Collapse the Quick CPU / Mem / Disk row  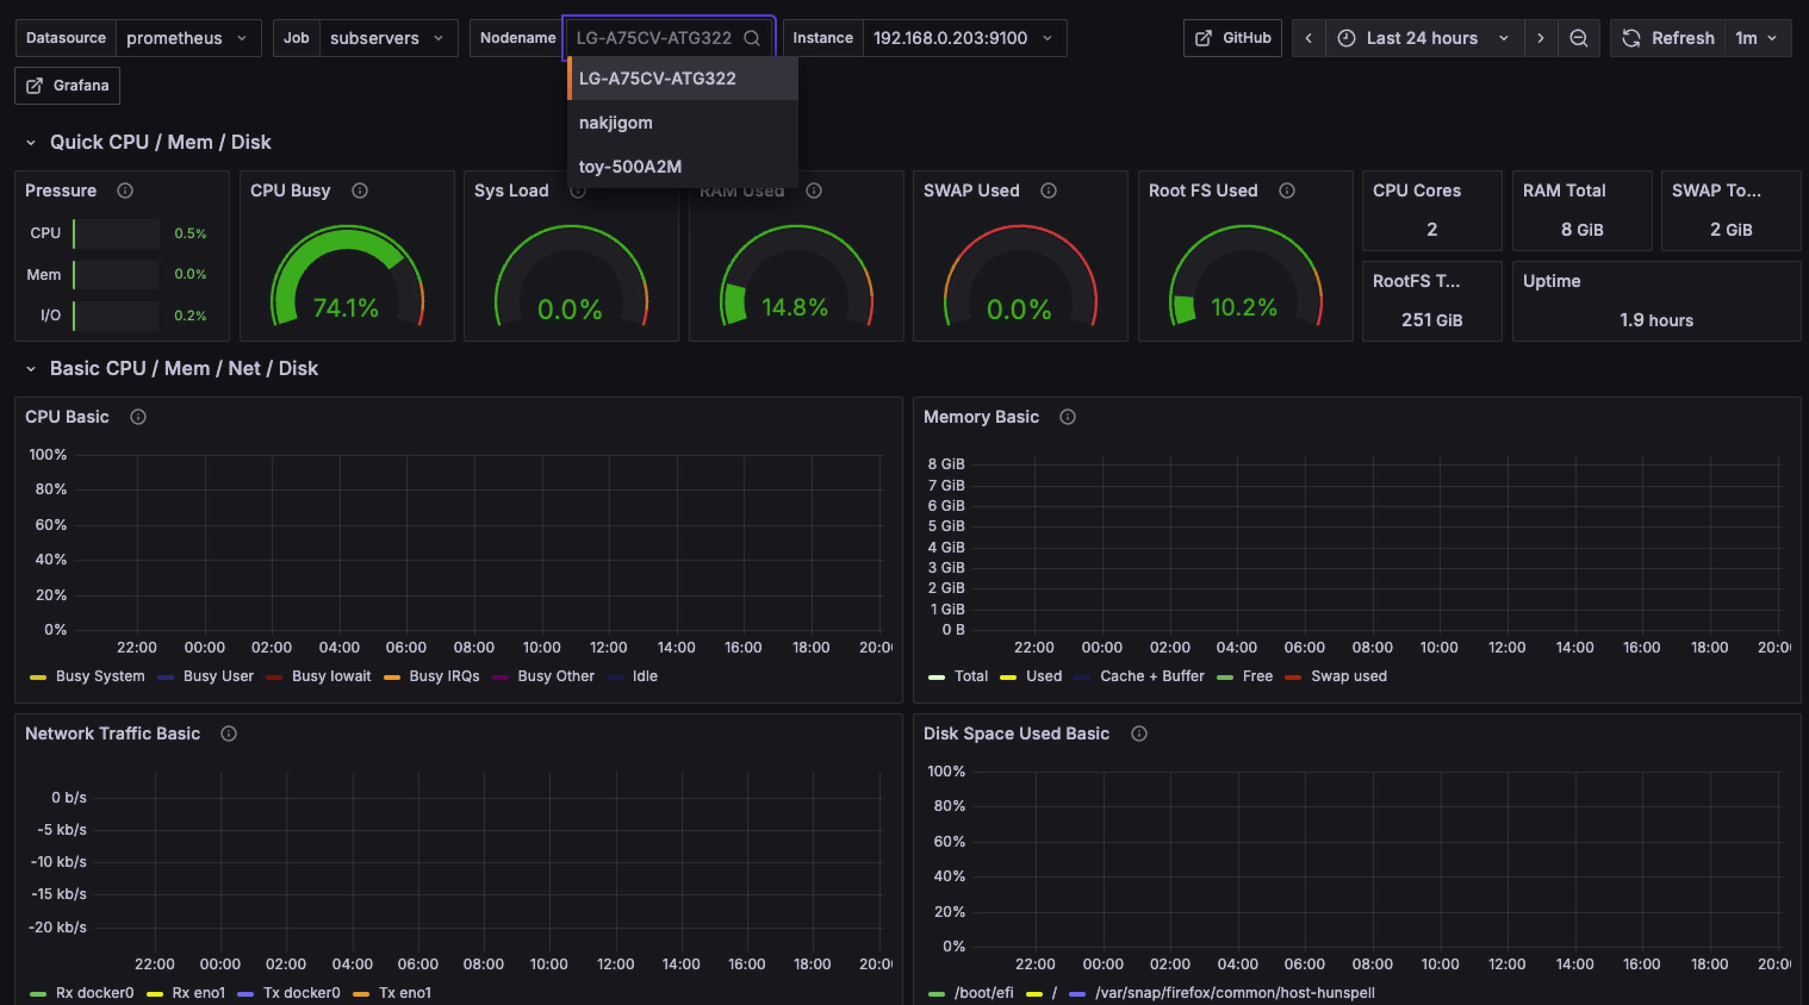click(x=31, y=142)
